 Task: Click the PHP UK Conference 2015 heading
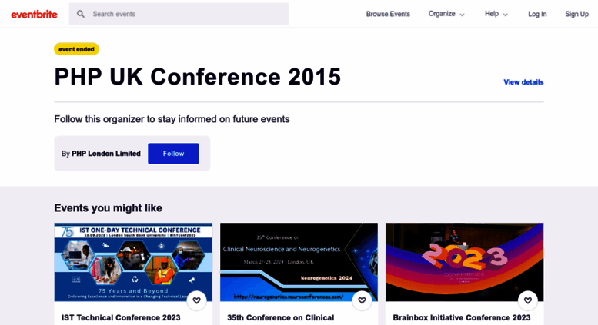click(x=198, y=77)
